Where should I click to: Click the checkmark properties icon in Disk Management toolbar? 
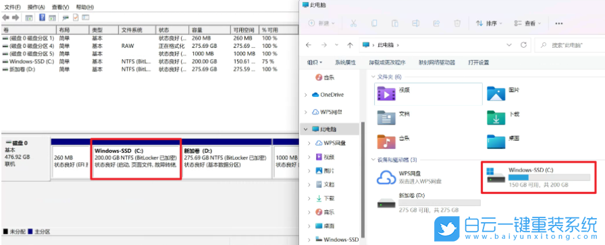pyautogui.click(x=76, y=17)
